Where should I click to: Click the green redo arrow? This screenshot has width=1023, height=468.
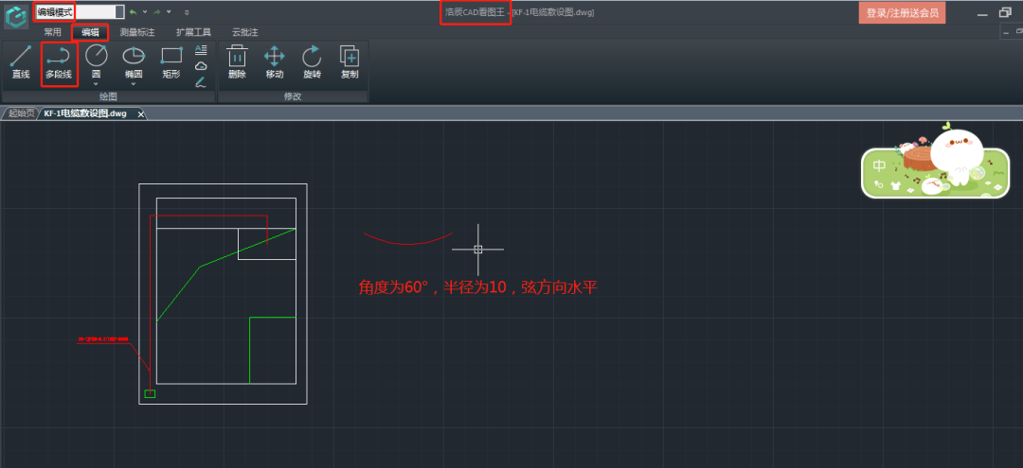tap(157, 11)
